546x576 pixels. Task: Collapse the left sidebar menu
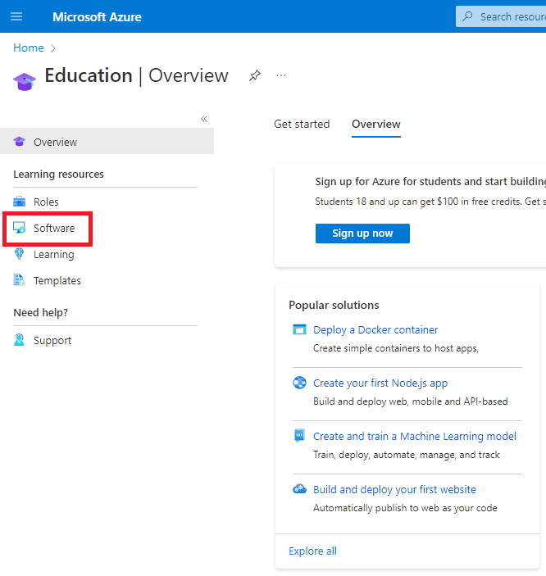(x=204, y=119)
